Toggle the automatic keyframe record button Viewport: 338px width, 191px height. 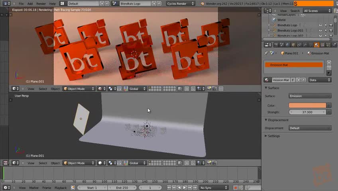[236, 187]
